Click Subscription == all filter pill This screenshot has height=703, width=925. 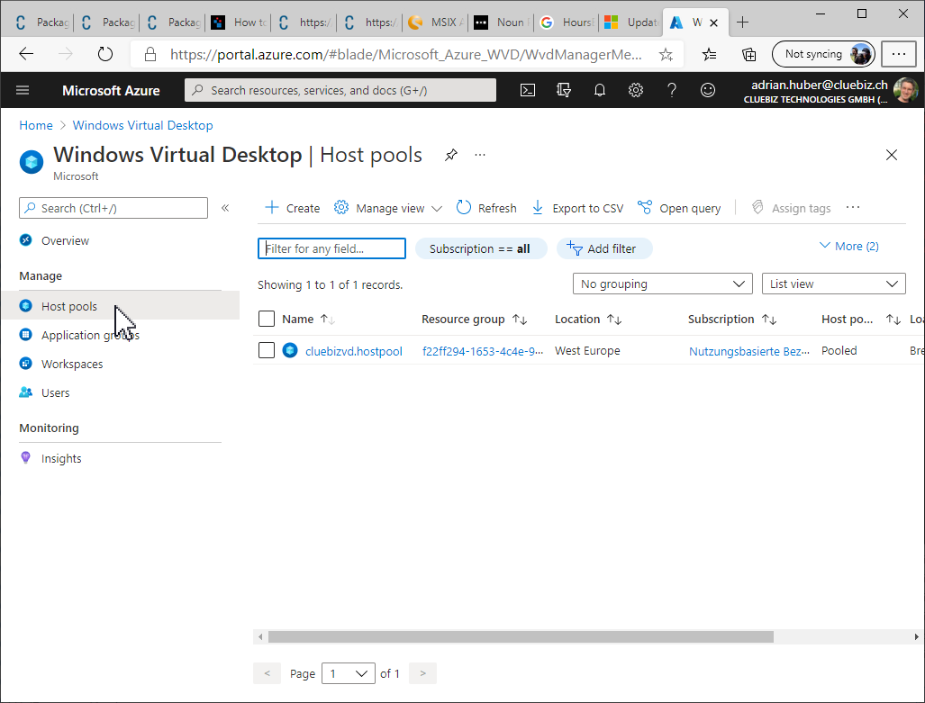click(x=481, y=248)
